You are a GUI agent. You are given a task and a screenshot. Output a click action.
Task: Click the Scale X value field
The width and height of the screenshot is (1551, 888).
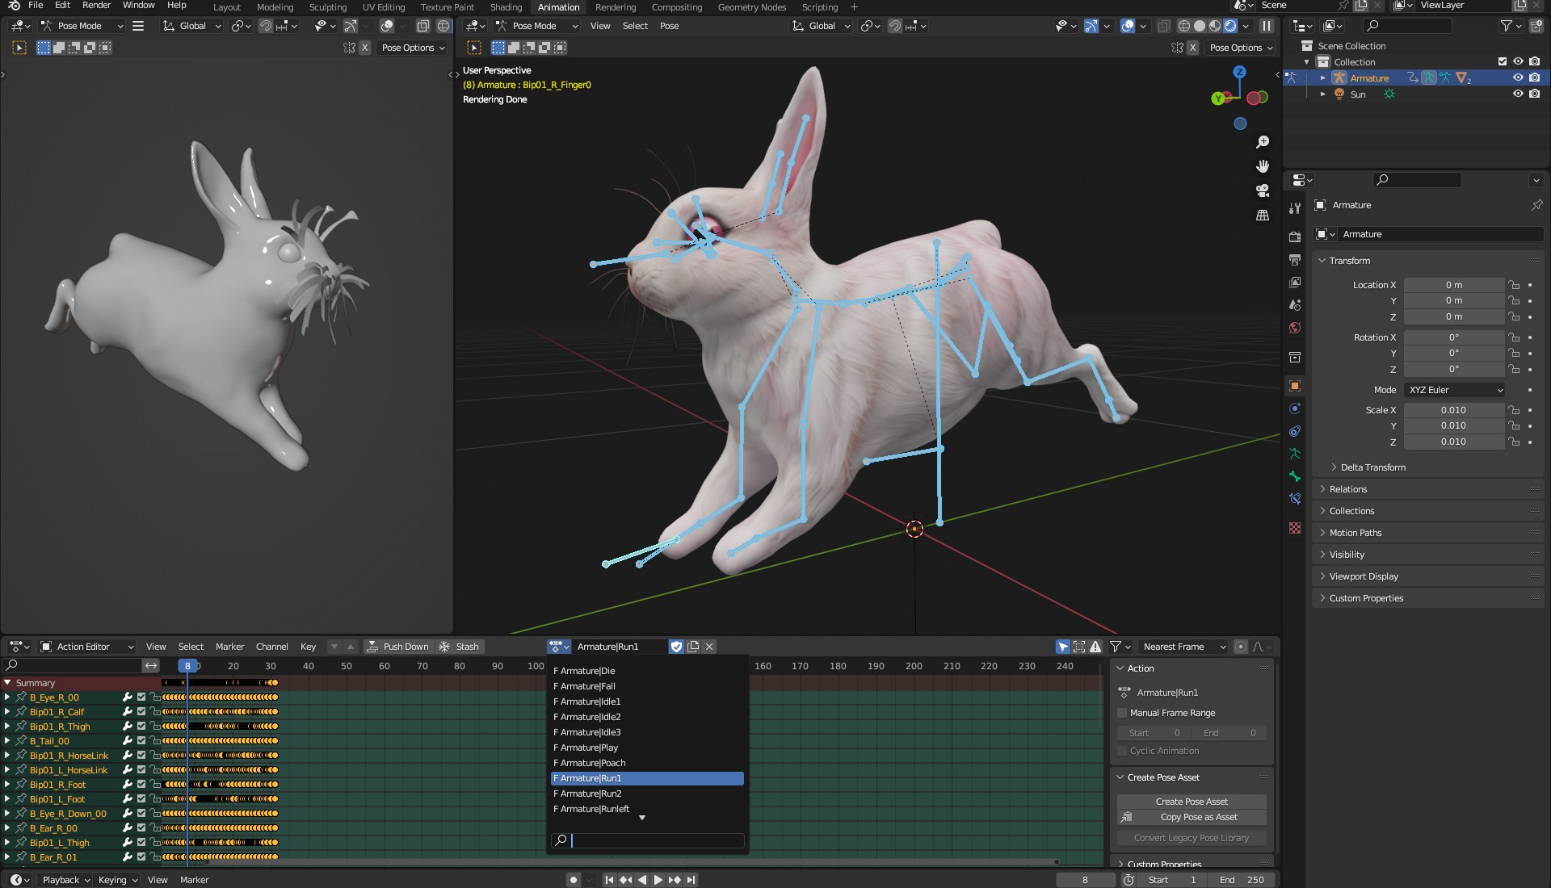click(x=1452, y=410)
